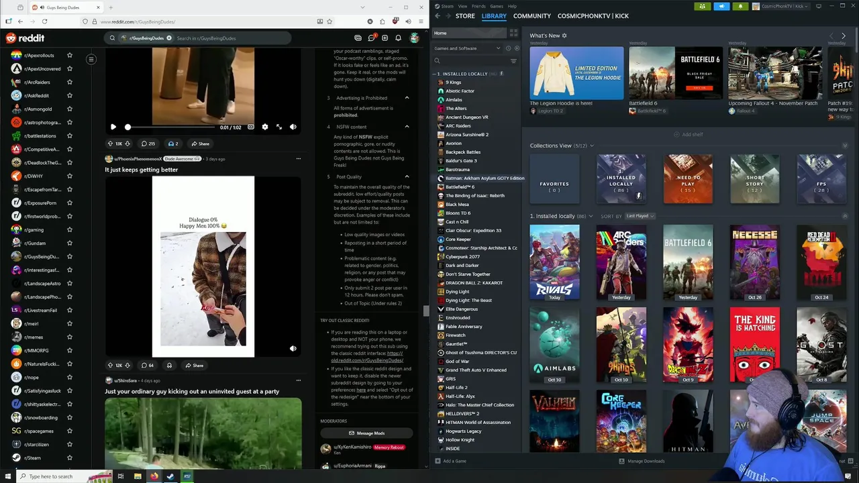Screen dimensions: 859x483
Task: Downvote the post with 12K votes
Action: (128, 366)
